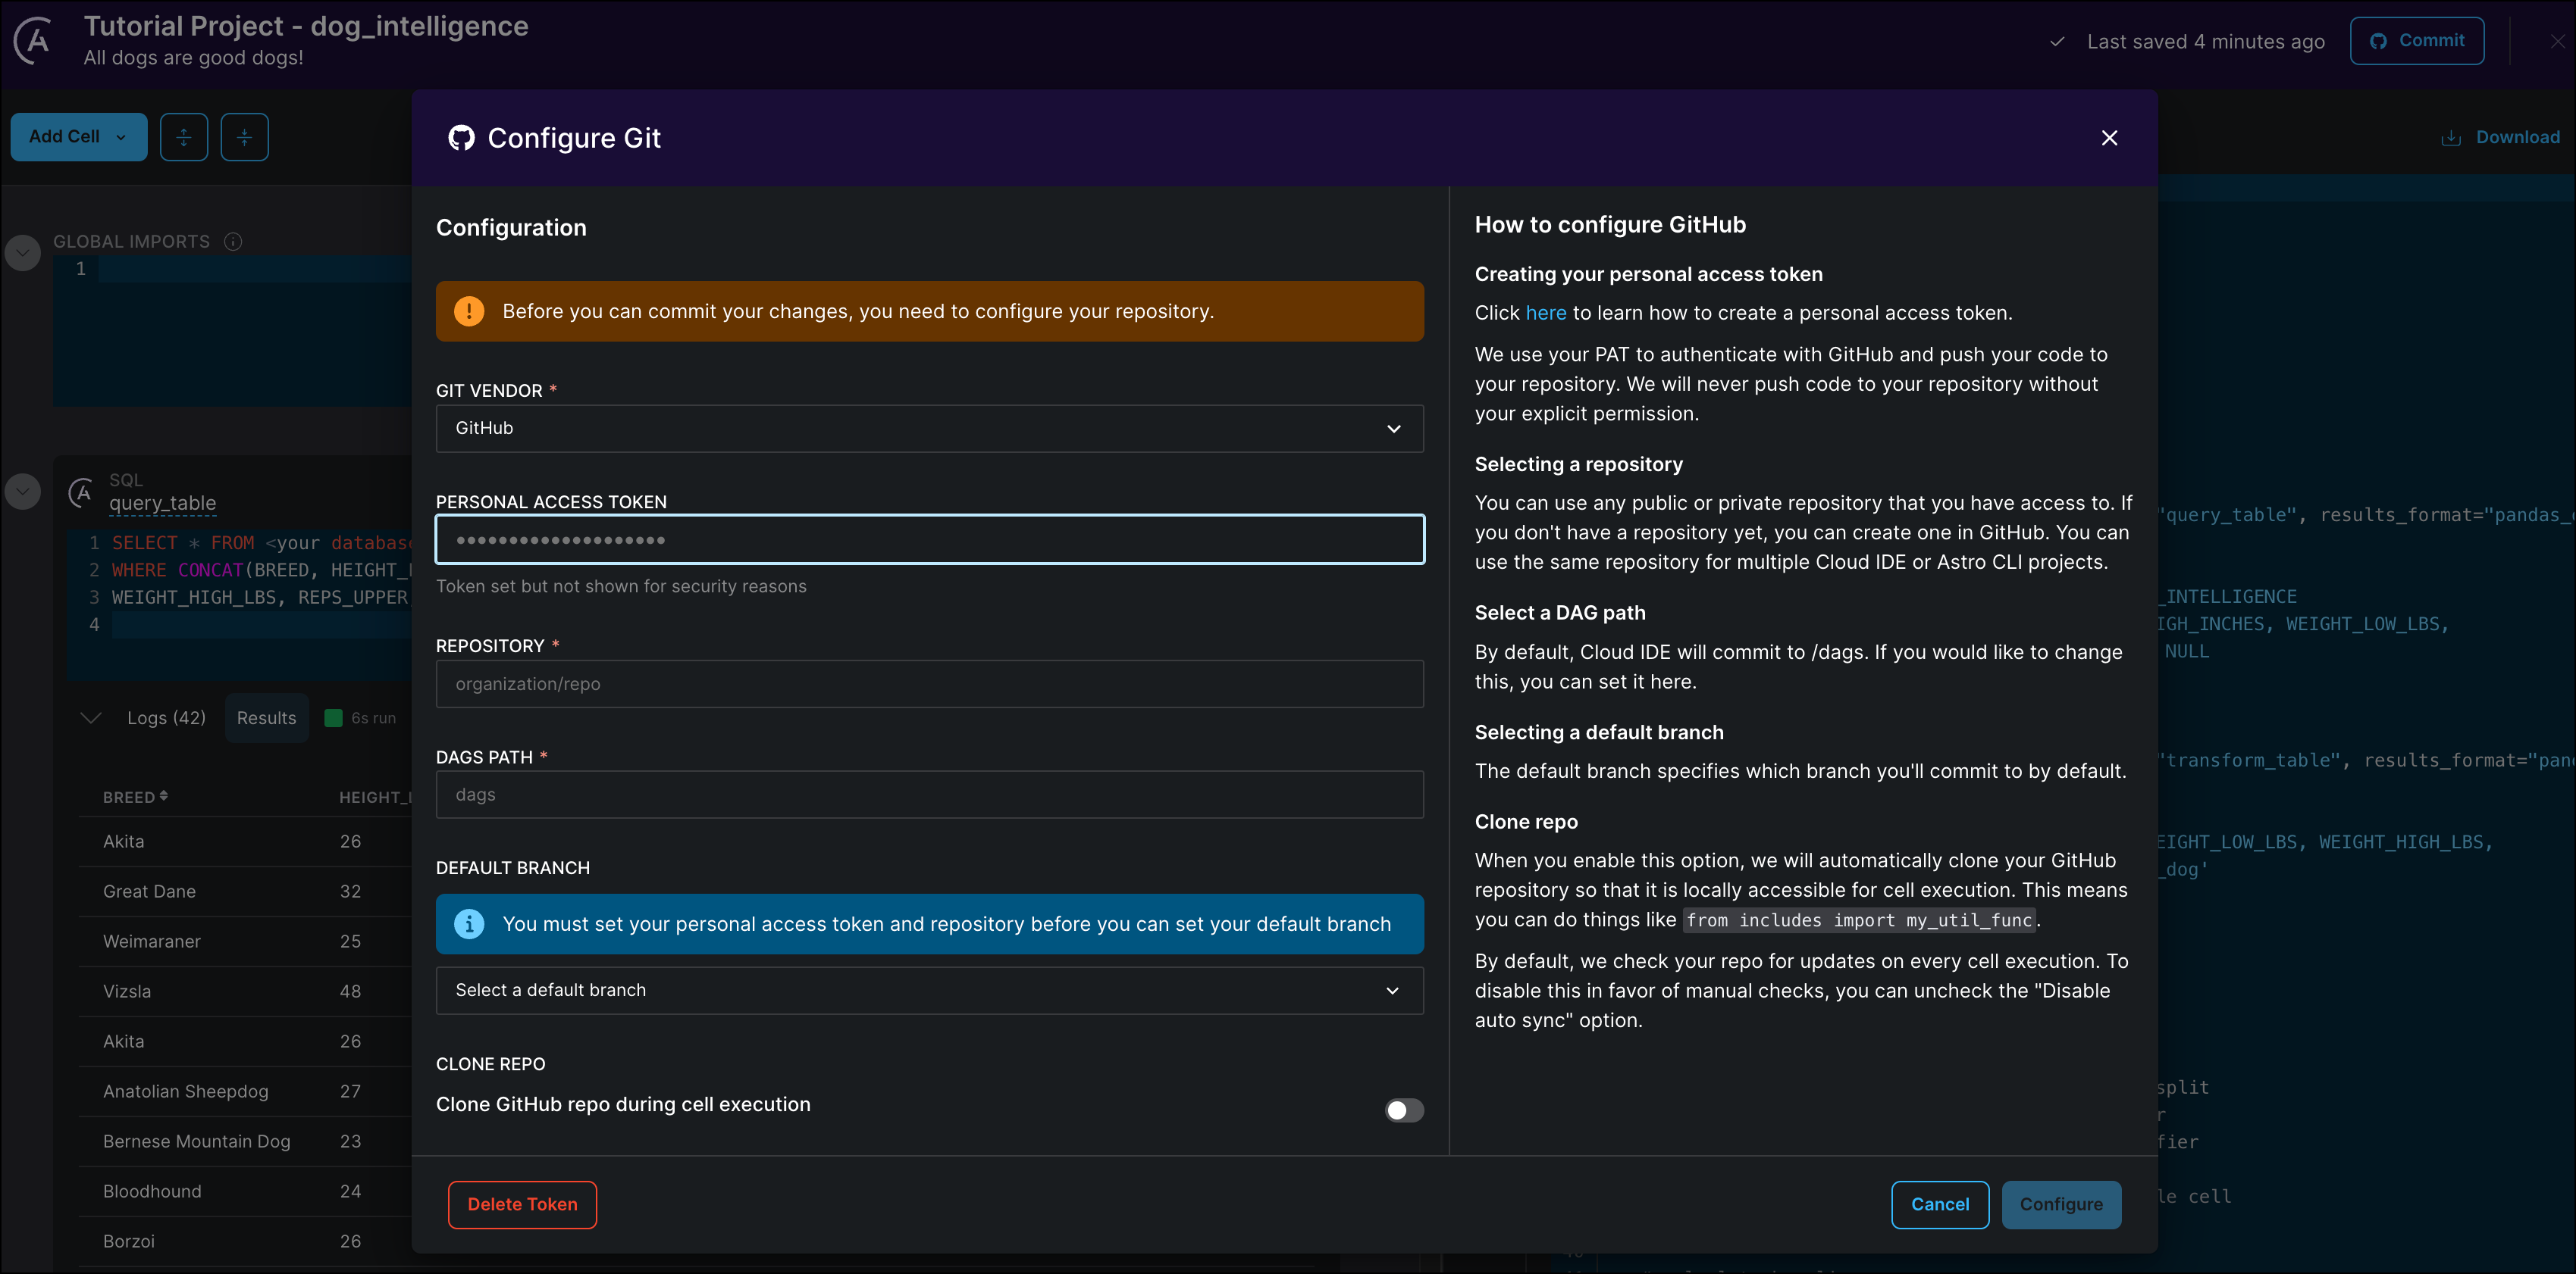Open the personal access token help link 'here'
Screen dimensions: 2576x1274
(1546, 313)
